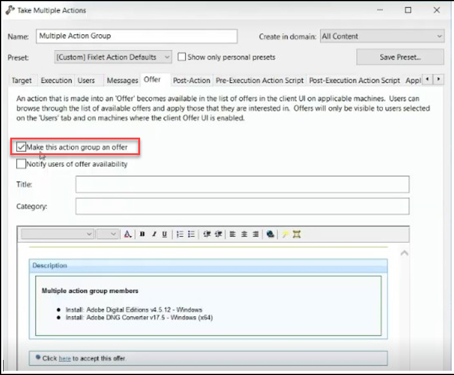Viewport: 454px width, 375px height.
Task: Check 'Show only personal presets'
Action: tap(182, 56)
